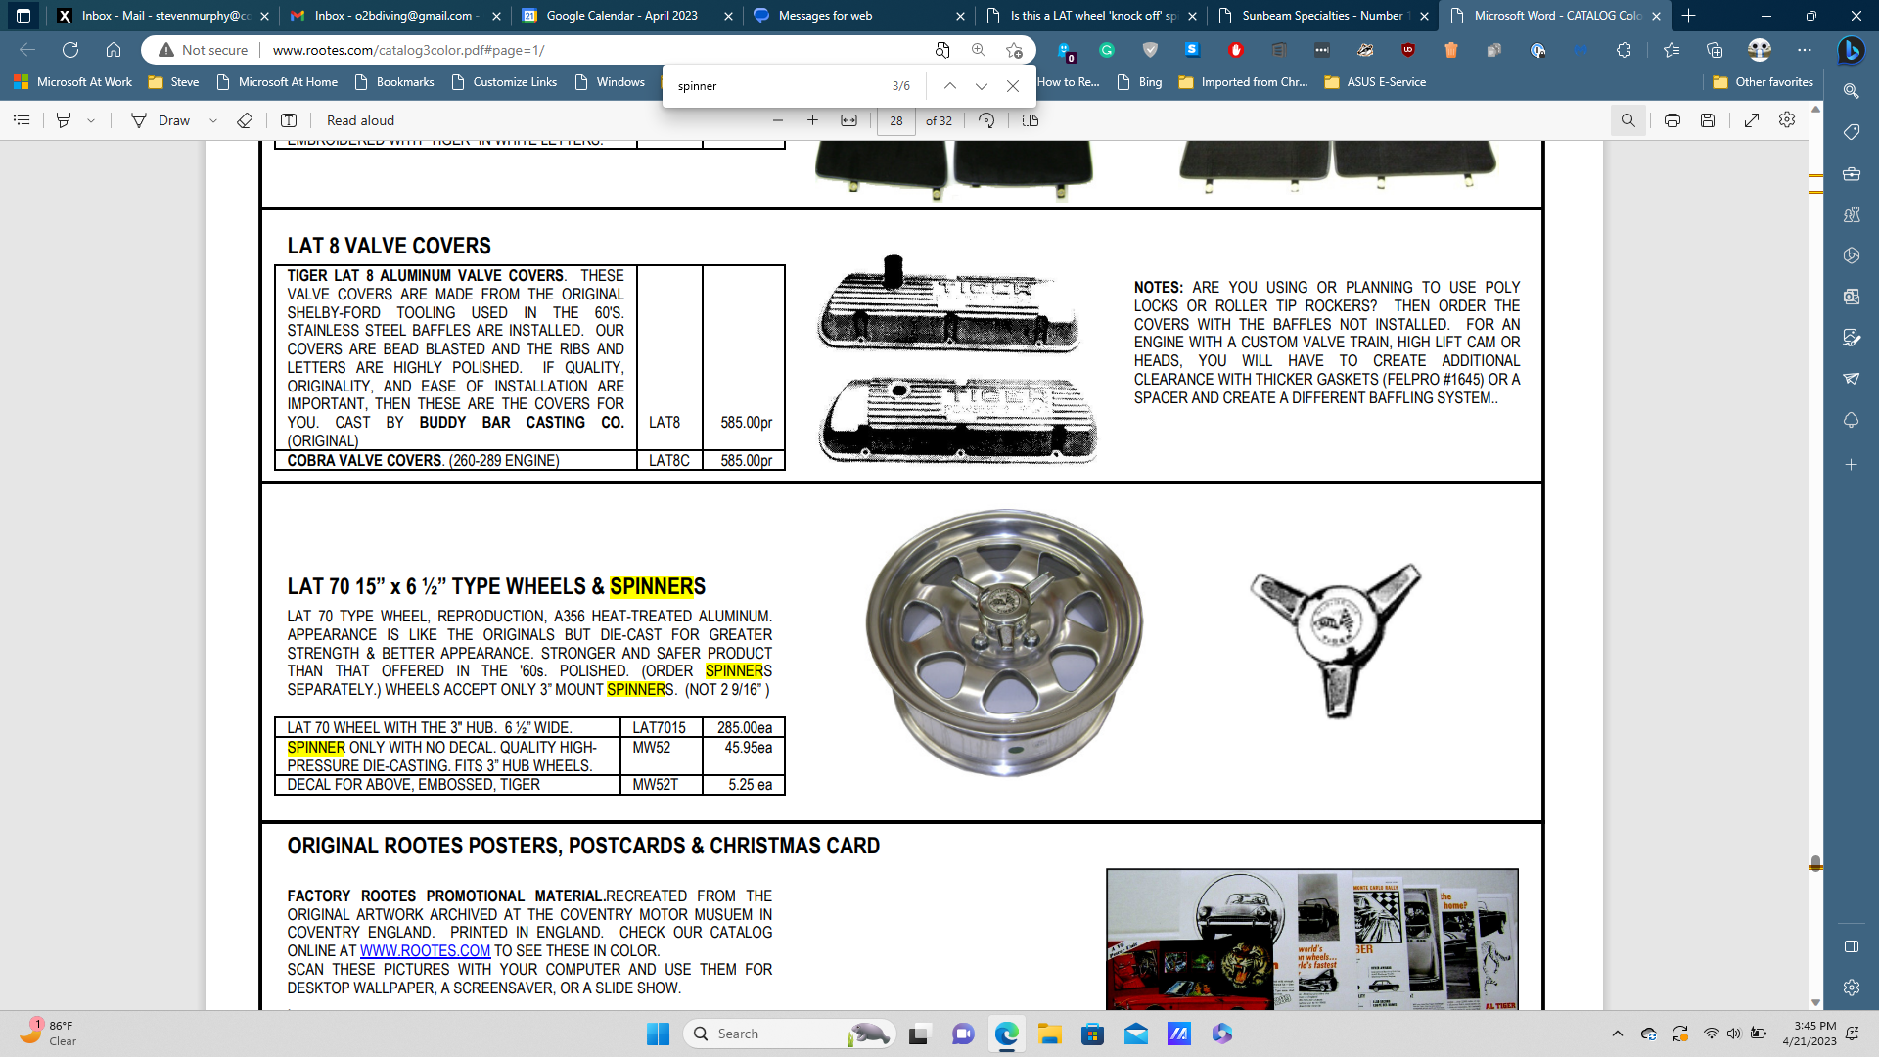The width and height of the screenshot is (1879, 1057).
Task: Zoom in the PDF with plus
Action: (812, 120)
